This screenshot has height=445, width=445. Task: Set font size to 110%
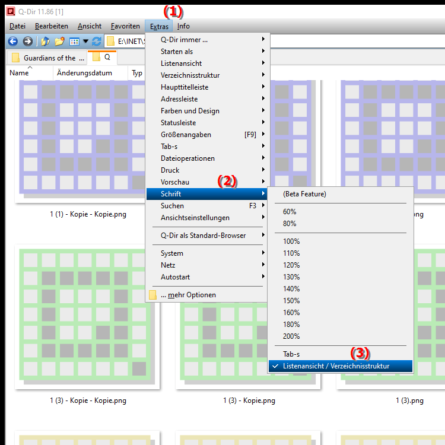tap(341, 253)
